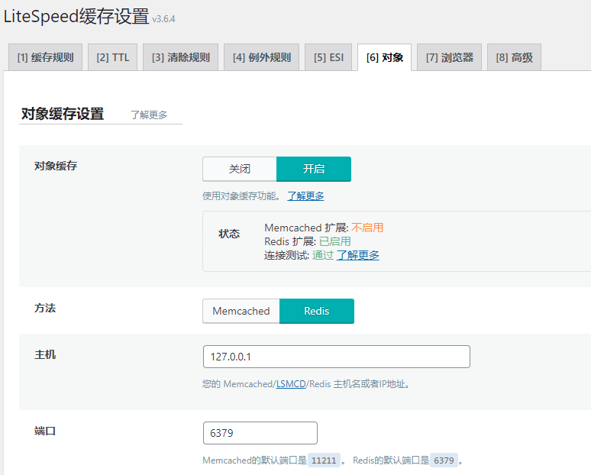This screenshot has height=475, width=591.
Task: Switch to the [7] 浏览器 tab
Action: (x=449, y=57)
